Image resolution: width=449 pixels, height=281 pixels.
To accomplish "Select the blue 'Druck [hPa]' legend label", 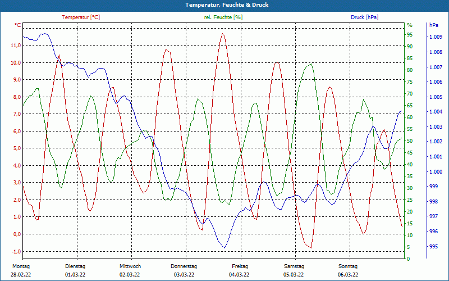I will pyautogui.click(x=364, y=17).
